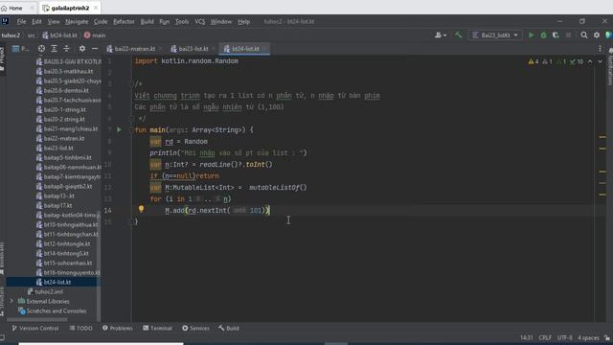Open the Tools menu

point(182,21)
